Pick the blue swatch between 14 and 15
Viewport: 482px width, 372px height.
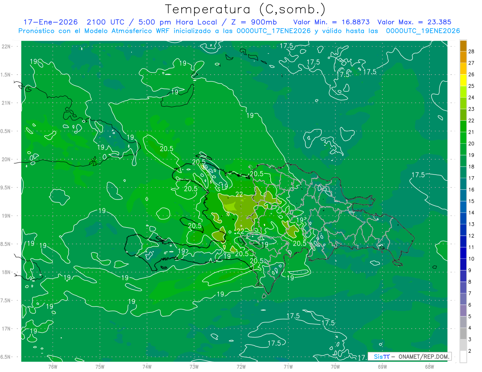(463, 207)
